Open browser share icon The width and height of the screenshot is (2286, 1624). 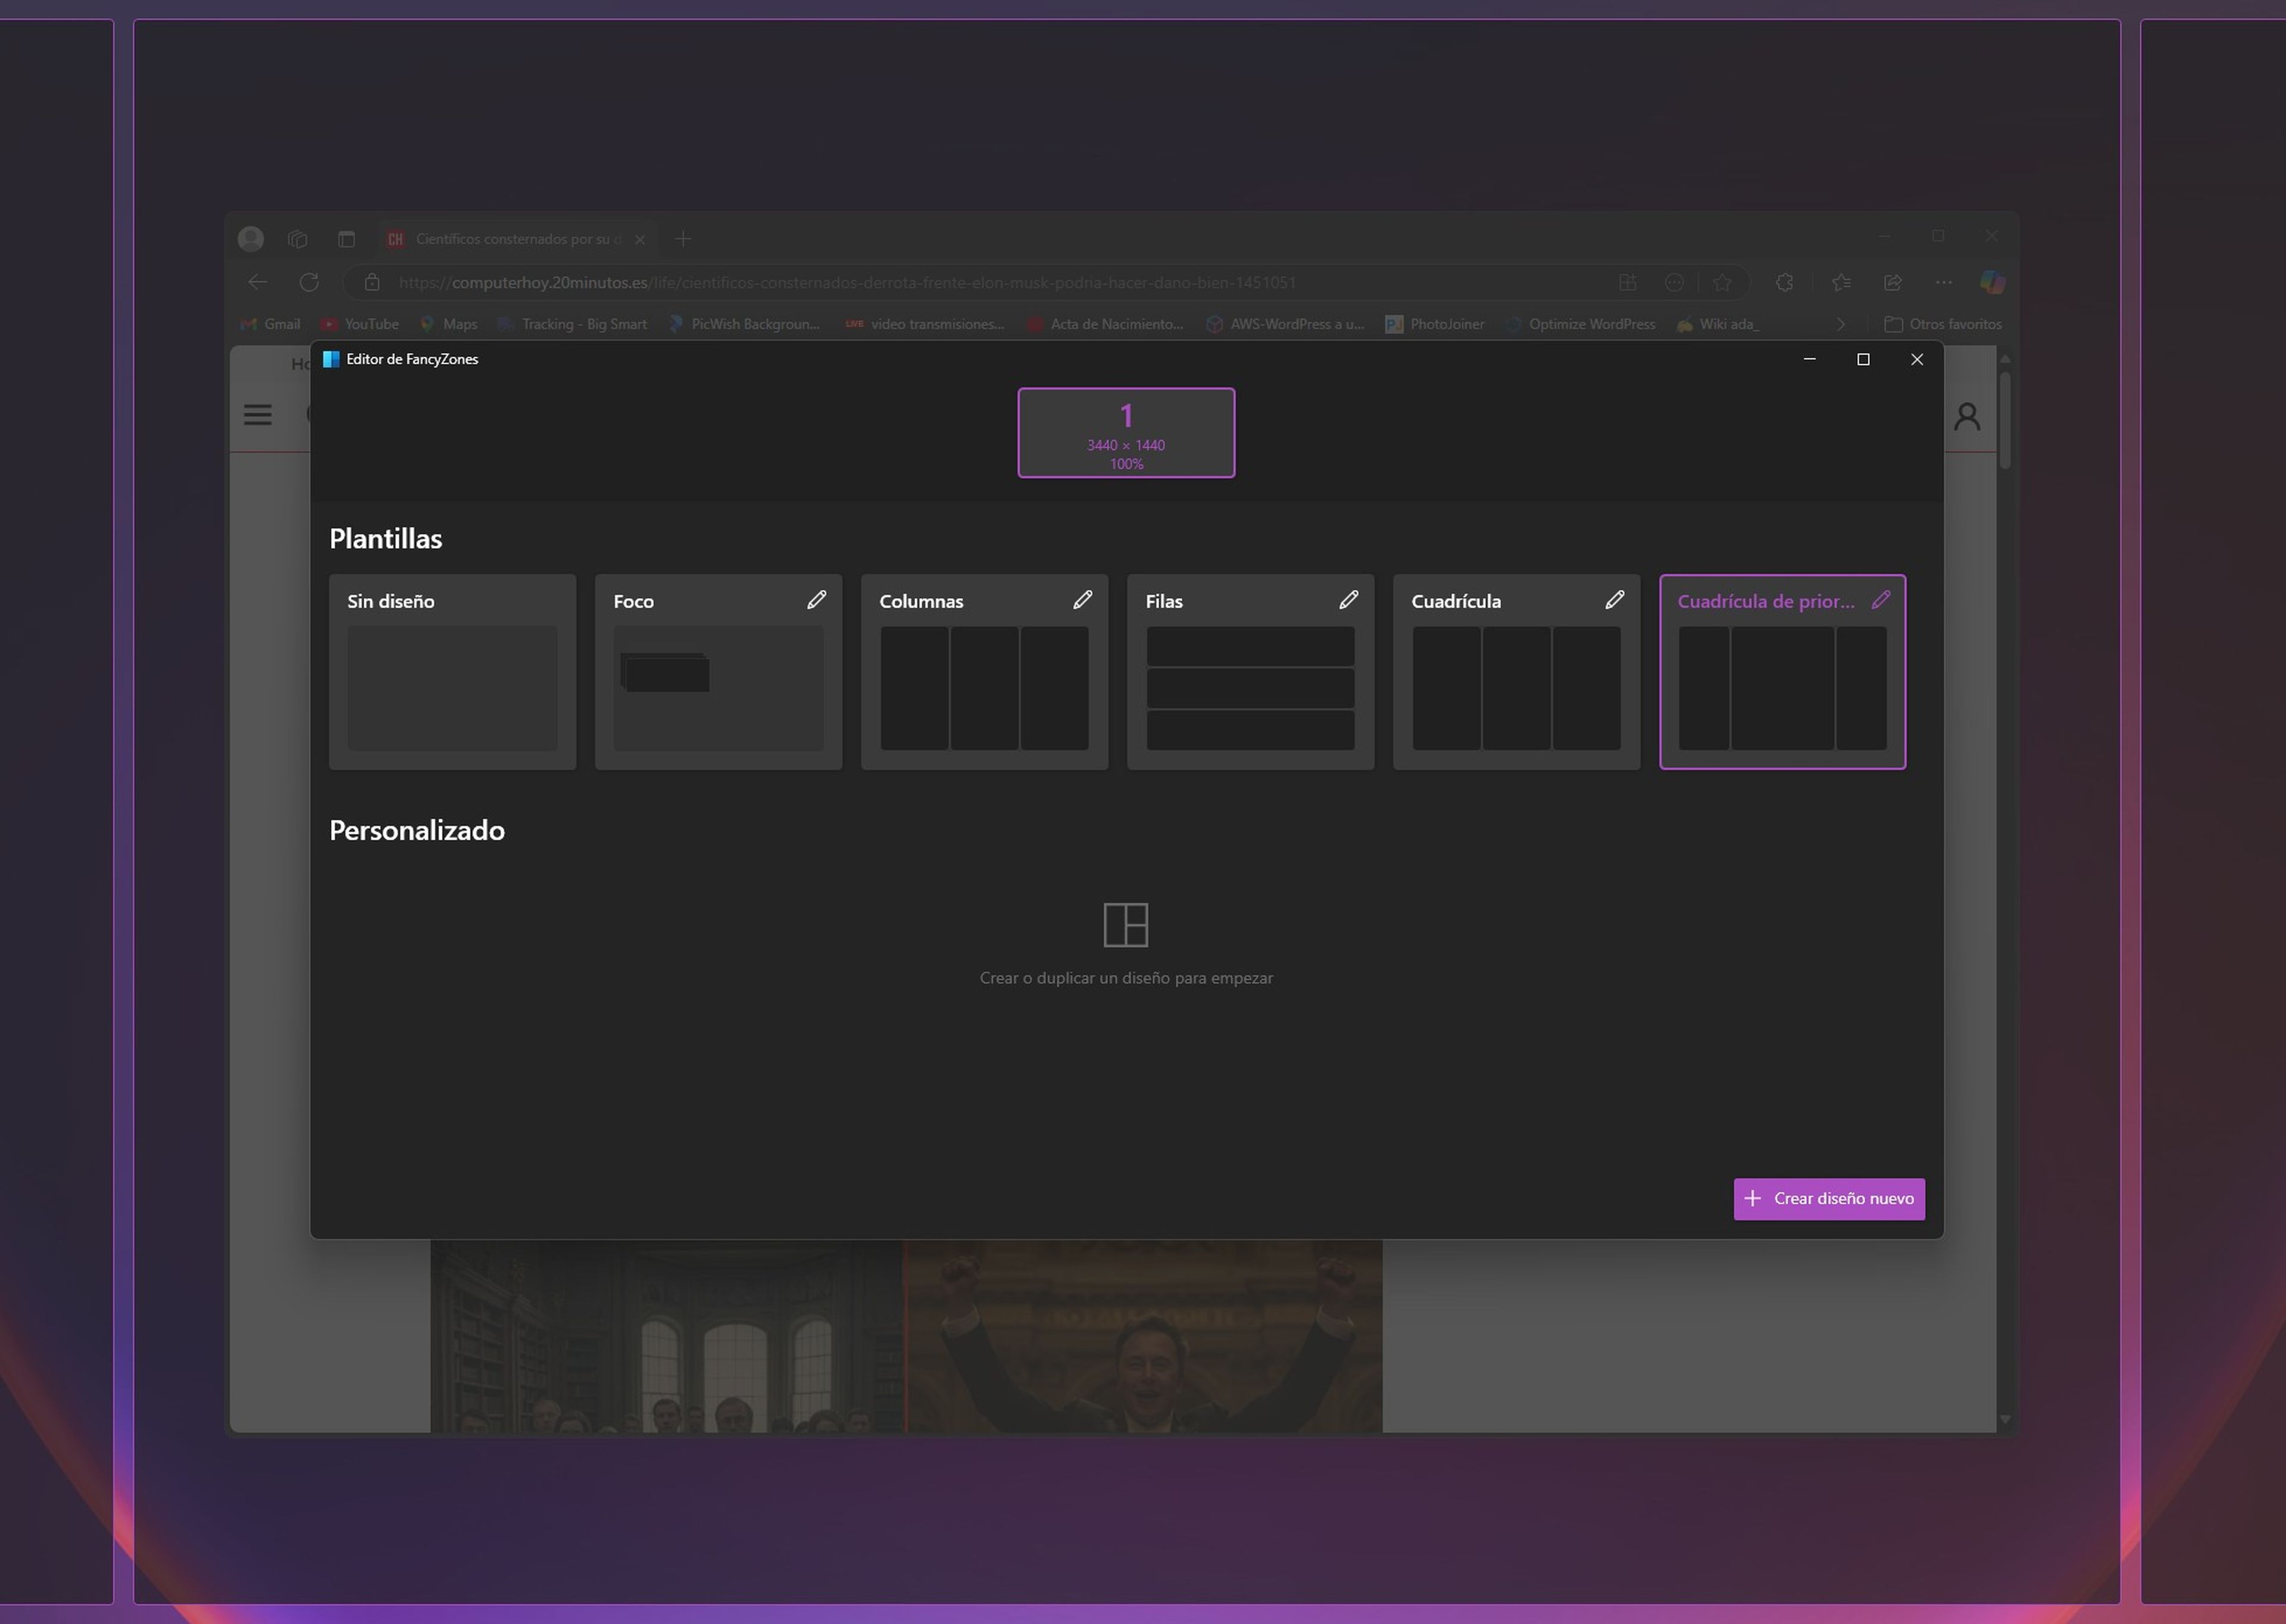(x=1893, y=282)
